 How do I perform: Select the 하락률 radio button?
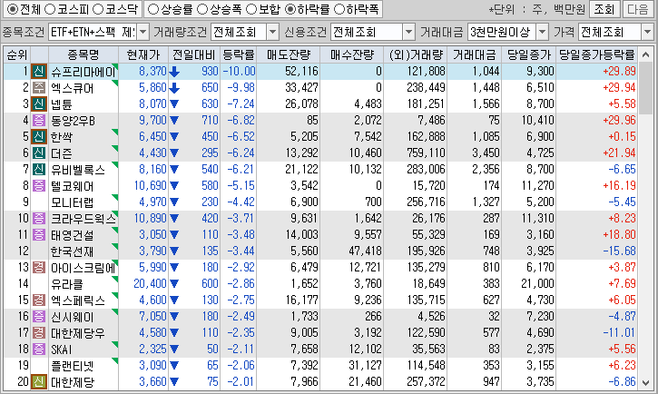290,9
